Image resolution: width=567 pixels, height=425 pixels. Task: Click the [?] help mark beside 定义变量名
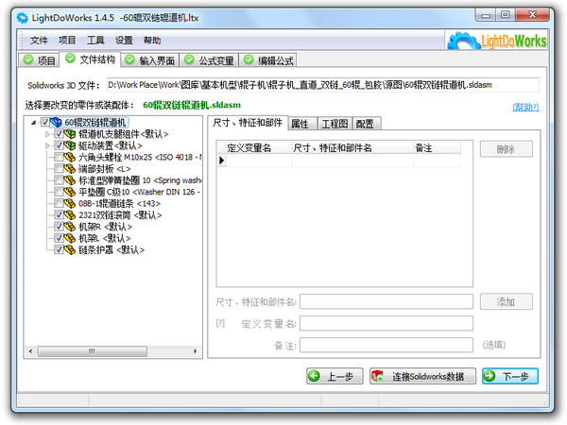(x=220, y=323)
